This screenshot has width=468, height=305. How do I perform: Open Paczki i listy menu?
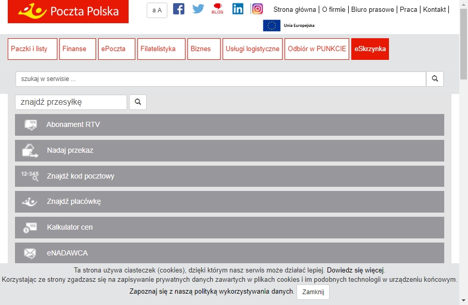(x=32, y=49)
